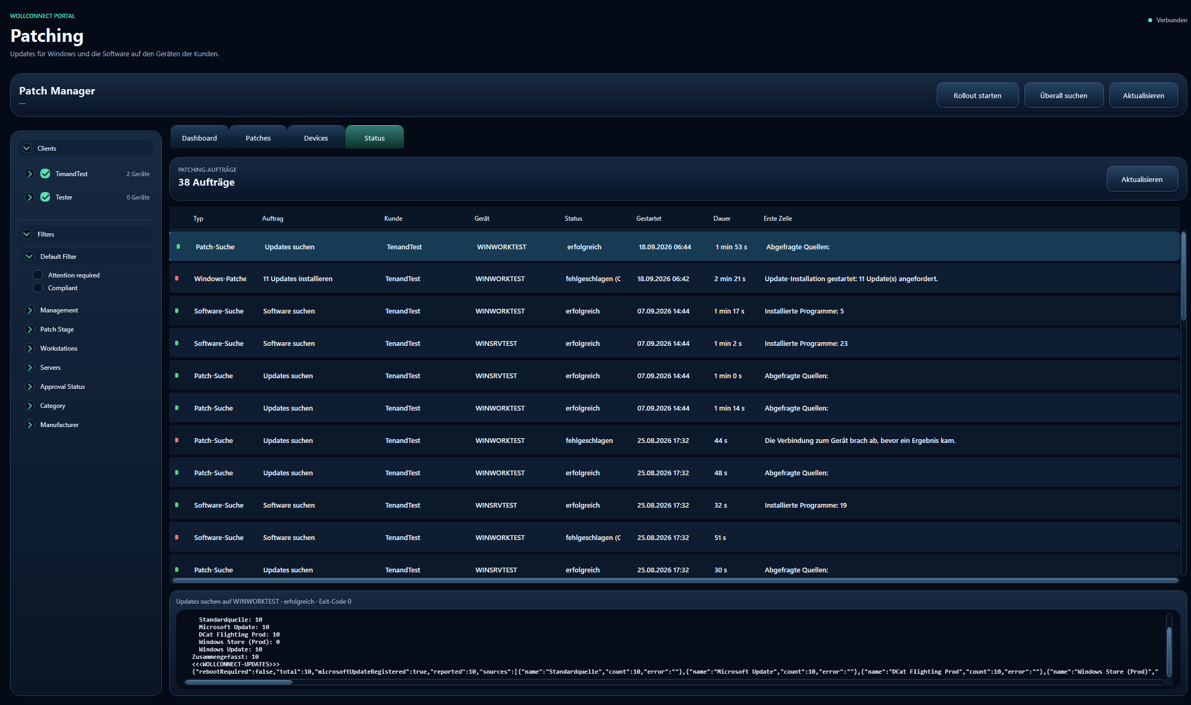Click the log output horizontal scrollbar
Viewport: 1191px width, 705px height.
tap(239, 682)
